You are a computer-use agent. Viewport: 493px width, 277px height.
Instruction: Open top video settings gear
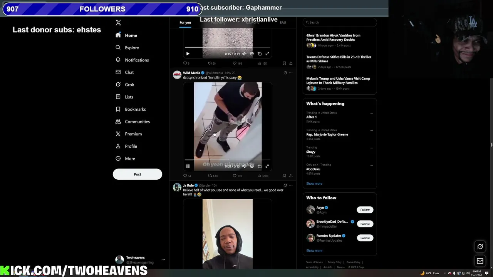[x=252, y=54]
